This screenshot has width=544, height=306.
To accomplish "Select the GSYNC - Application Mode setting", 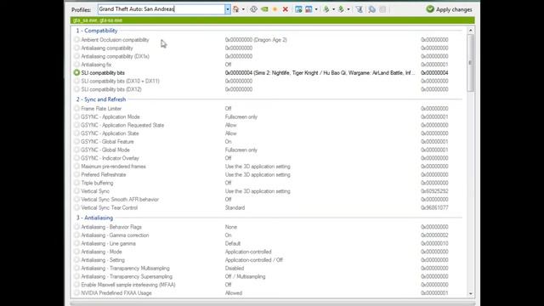I will (x=110, y=117).
